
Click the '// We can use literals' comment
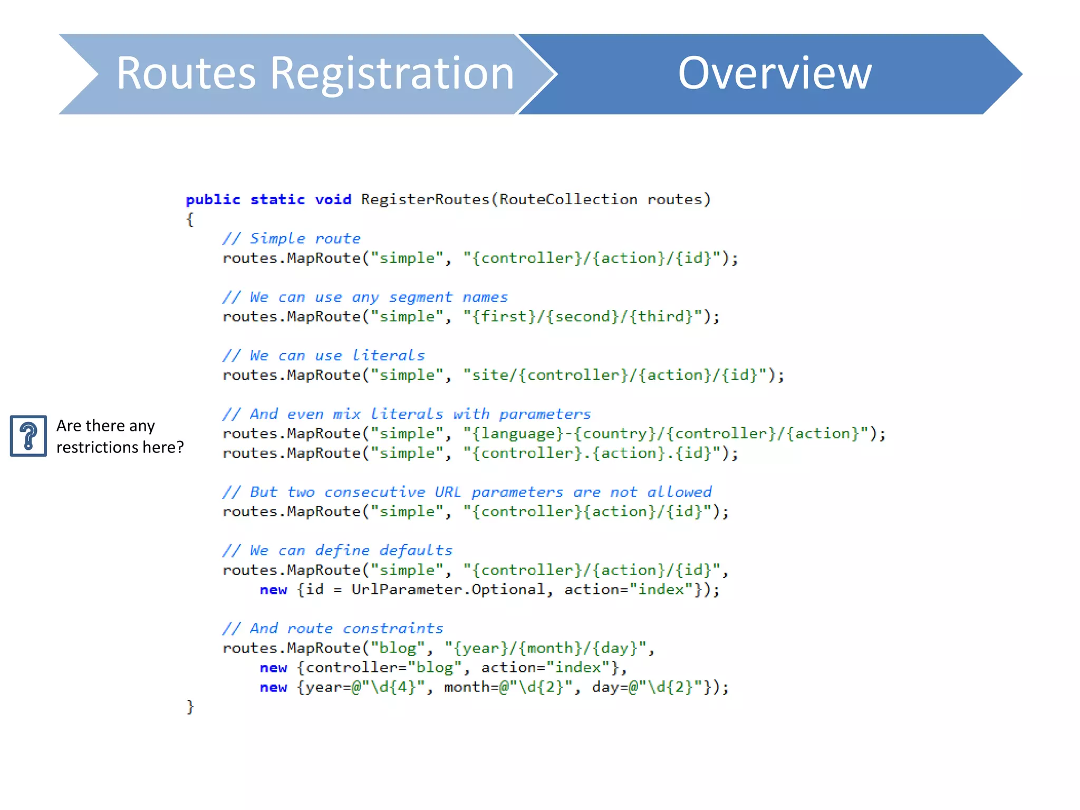[323, 355]
